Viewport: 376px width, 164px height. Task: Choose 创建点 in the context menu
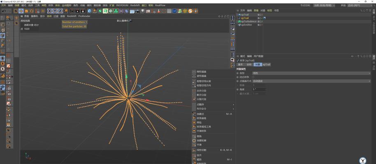coord(212,114)
